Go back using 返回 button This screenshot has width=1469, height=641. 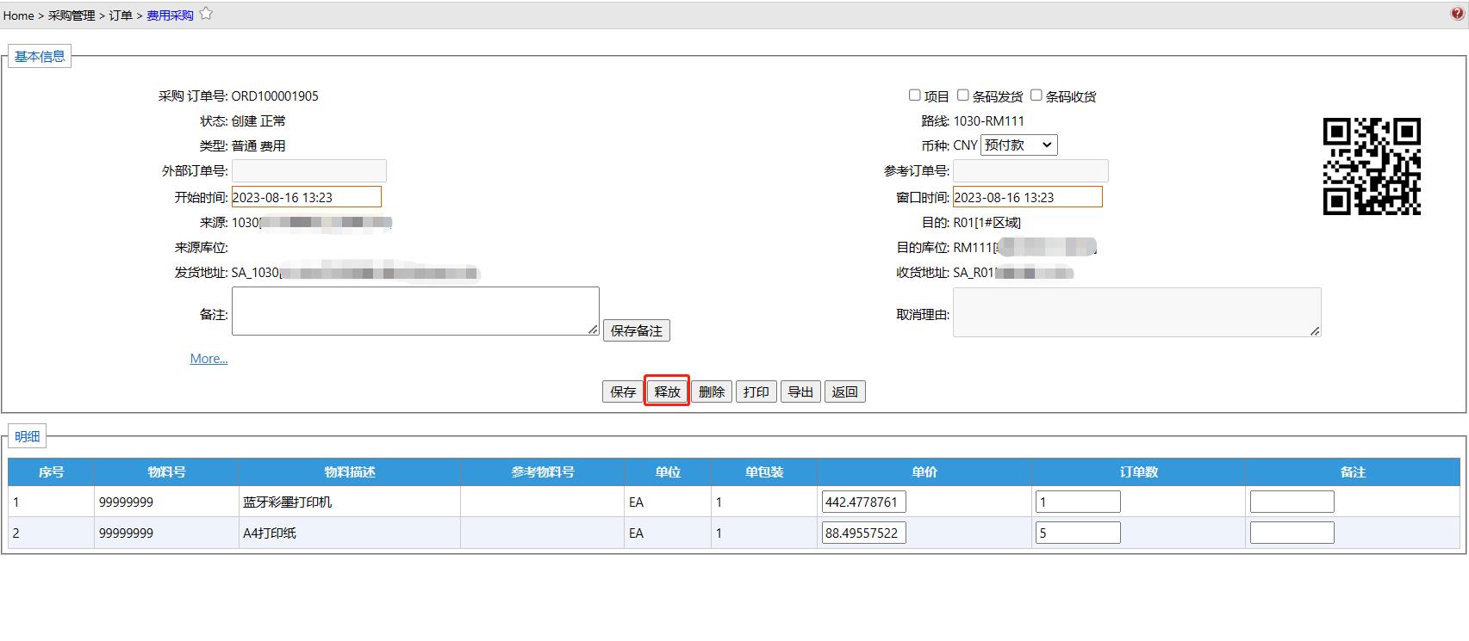845,391
